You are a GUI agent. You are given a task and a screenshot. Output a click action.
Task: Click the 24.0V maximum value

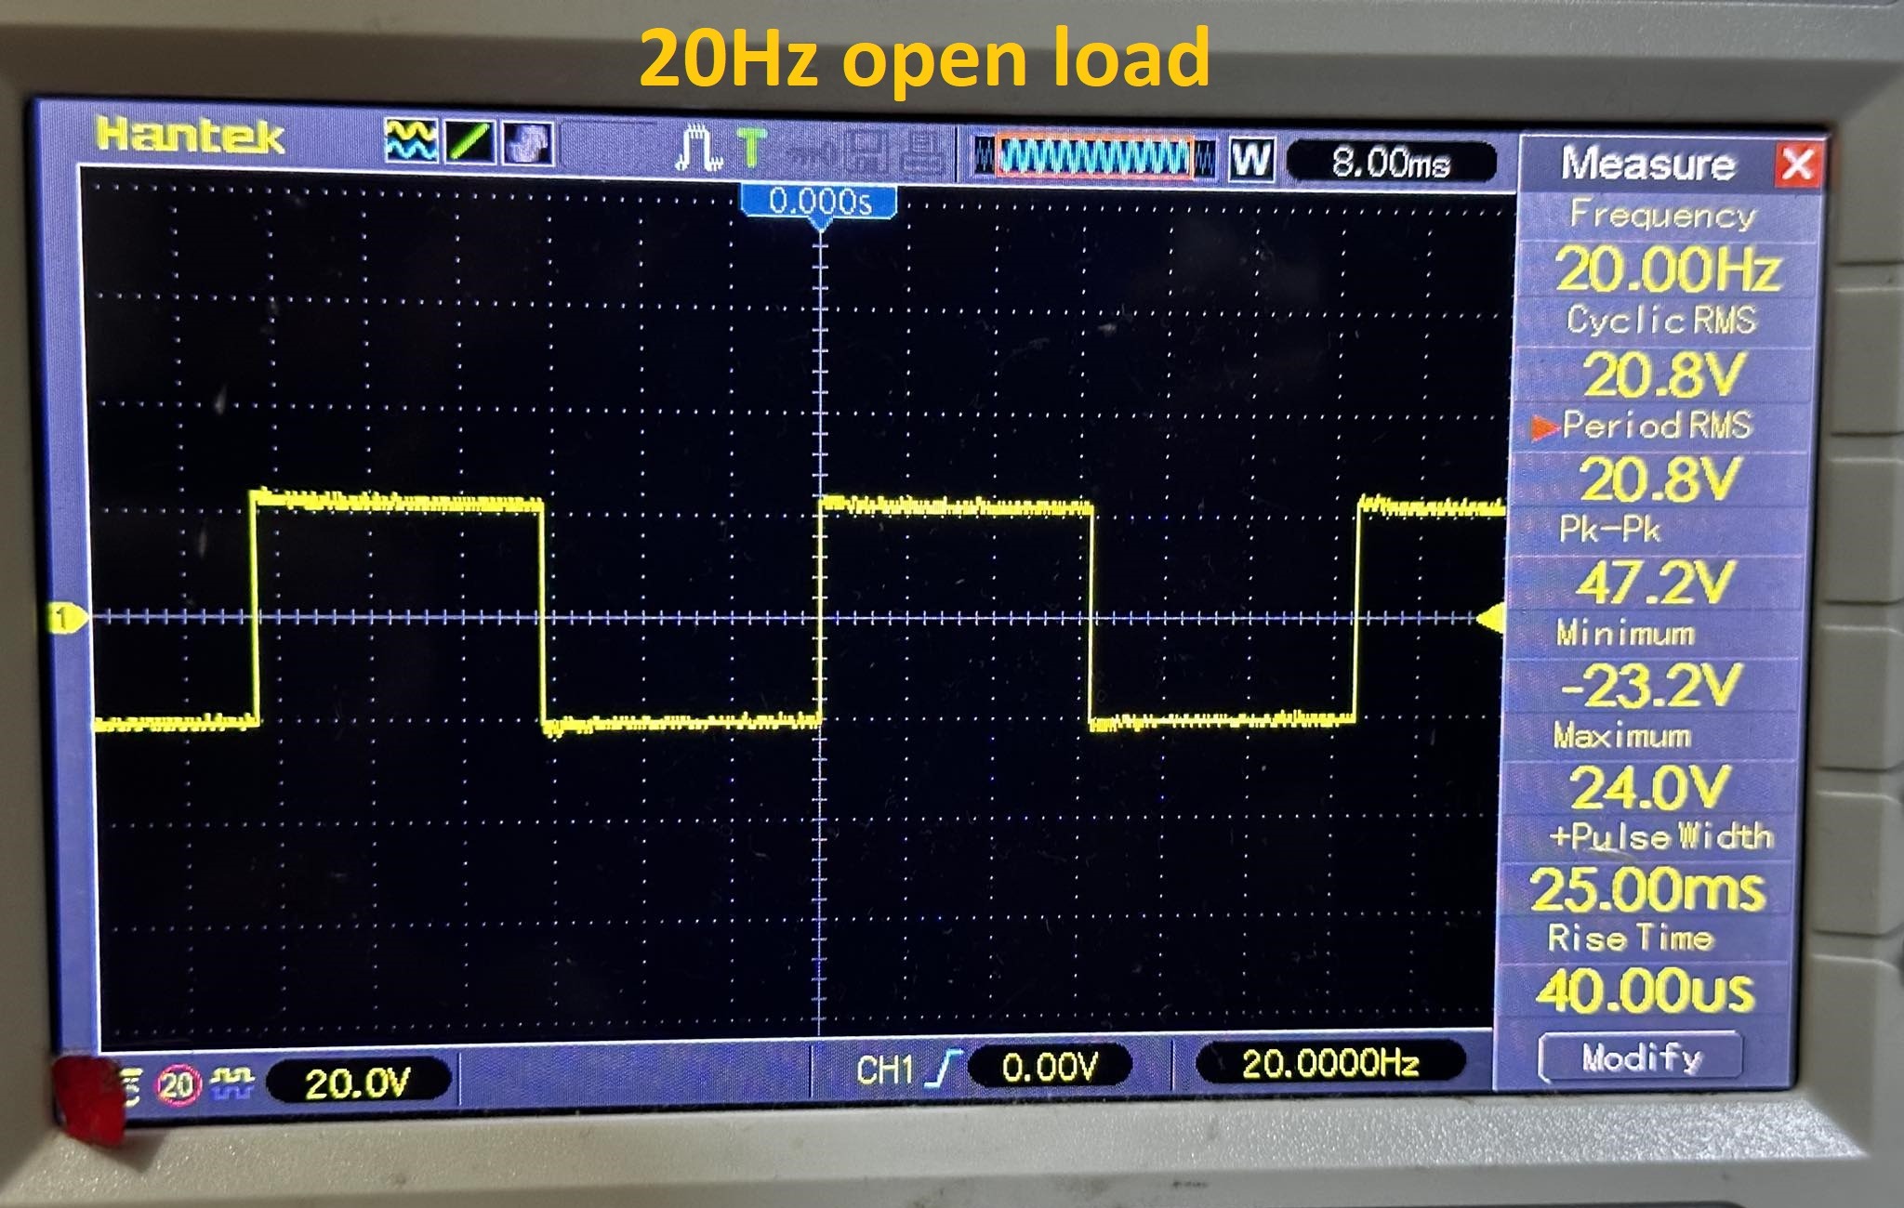pos(1650,789)
